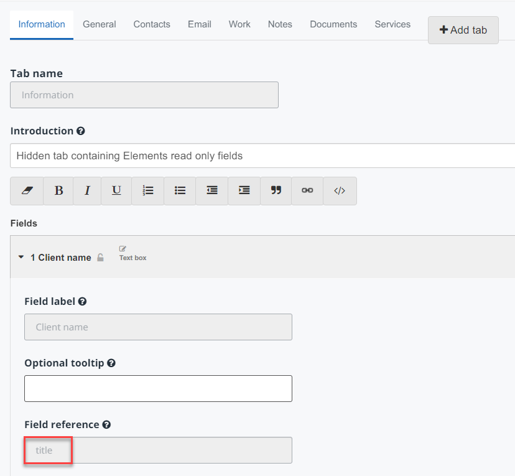Click the lock icon beside Client name
The image size is (515, 476).
[x=100, y=258]
